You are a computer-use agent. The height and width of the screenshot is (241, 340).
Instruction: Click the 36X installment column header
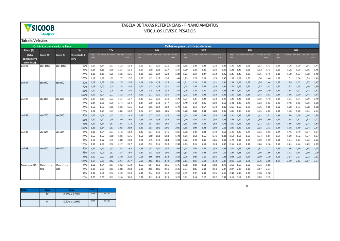pos(203,50)
